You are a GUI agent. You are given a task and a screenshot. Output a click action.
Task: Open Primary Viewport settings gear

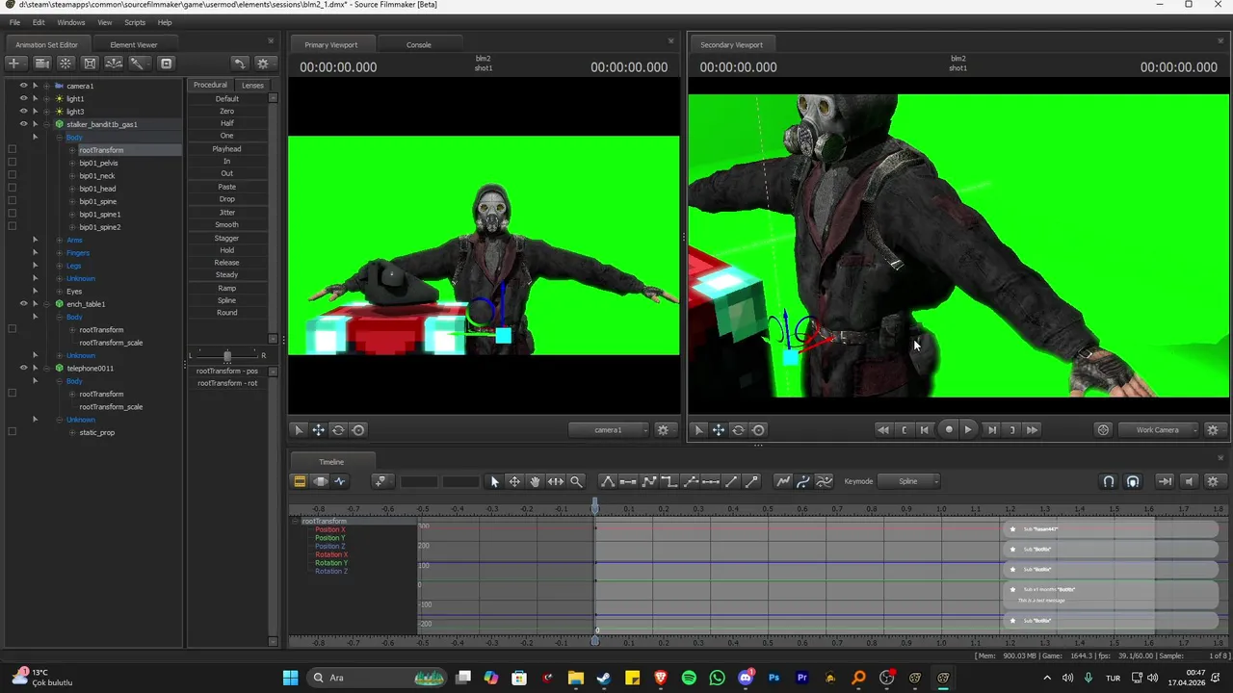[x=663, y=430]
